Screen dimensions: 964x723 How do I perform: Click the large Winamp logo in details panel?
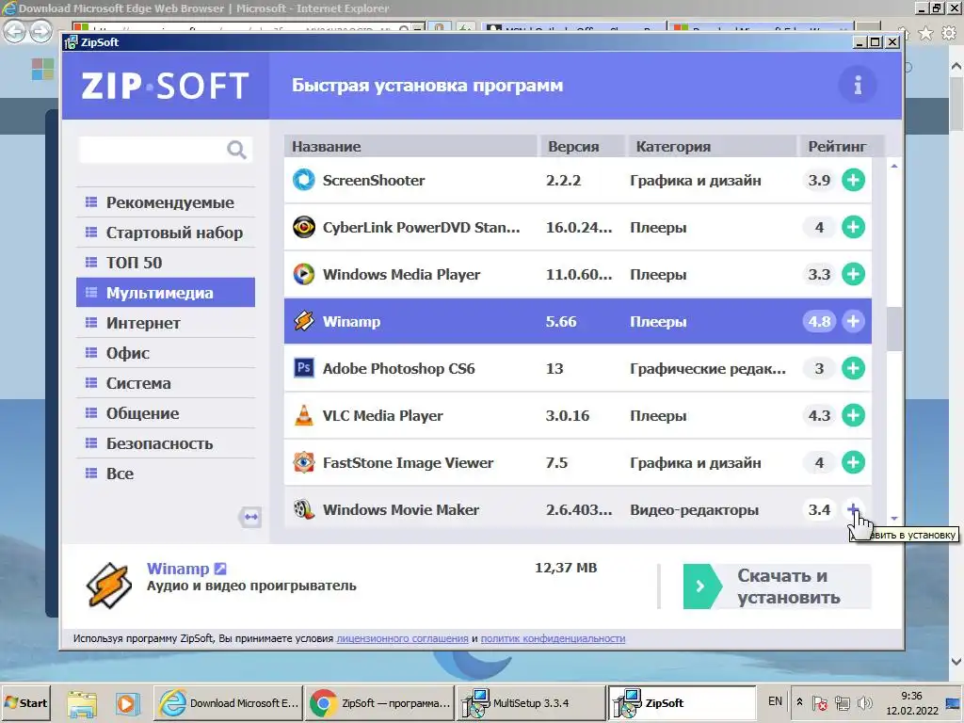coord(109,586)
